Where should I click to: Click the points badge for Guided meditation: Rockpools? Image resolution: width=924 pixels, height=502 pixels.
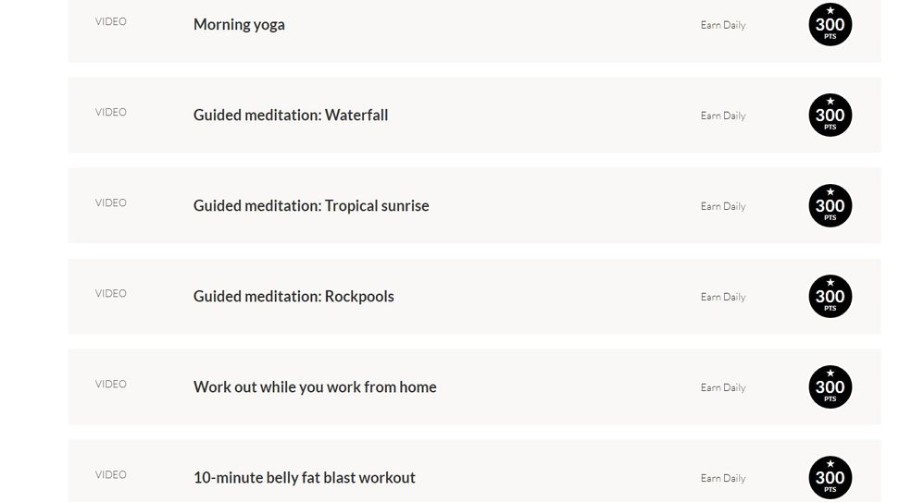830,297
